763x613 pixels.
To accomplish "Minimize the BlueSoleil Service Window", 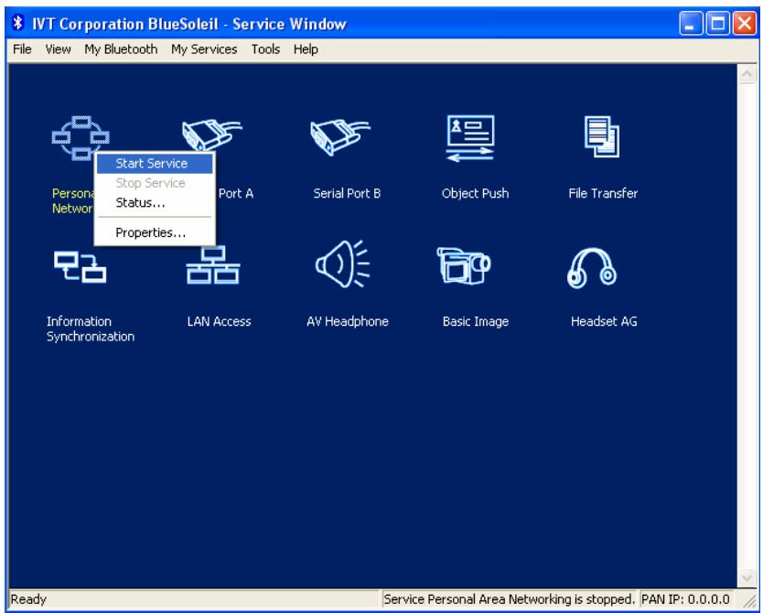I will [x=691, y=23].
